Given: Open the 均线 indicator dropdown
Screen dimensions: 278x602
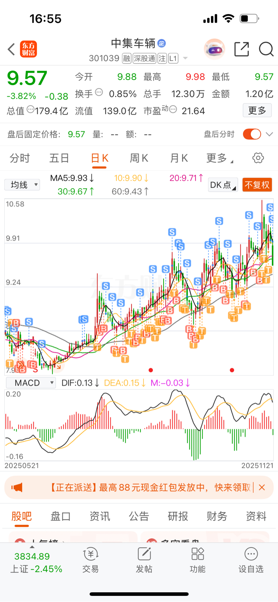Looking at the screenshot, I should tap(22, 185).
